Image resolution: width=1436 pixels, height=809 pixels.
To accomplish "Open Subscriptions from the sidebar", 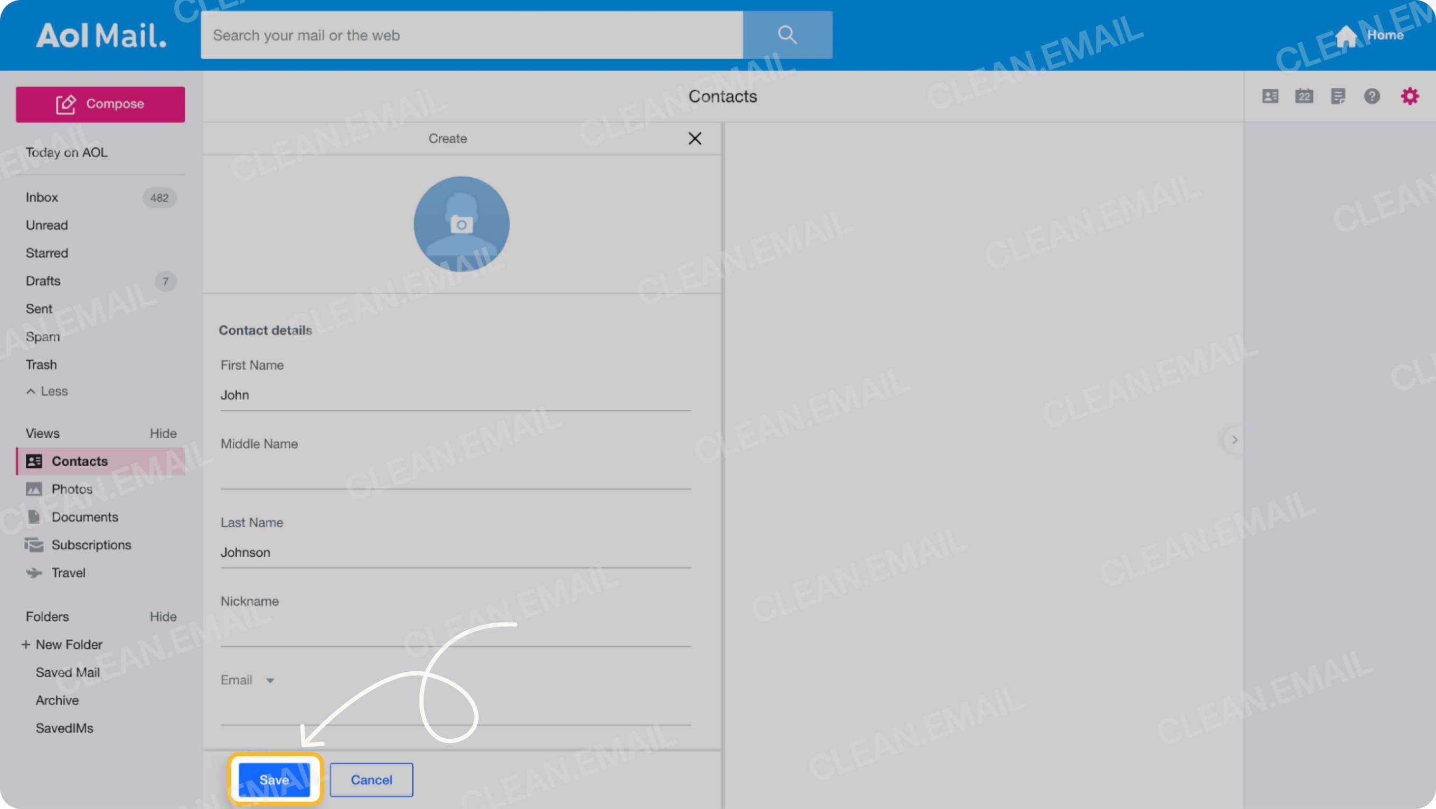I will click(91, 545).
